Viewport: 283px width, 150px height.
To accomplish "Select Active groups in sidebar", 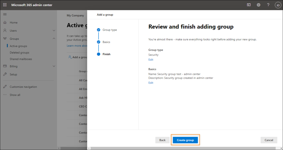I will pyautogui.click(x=19, y=46).
